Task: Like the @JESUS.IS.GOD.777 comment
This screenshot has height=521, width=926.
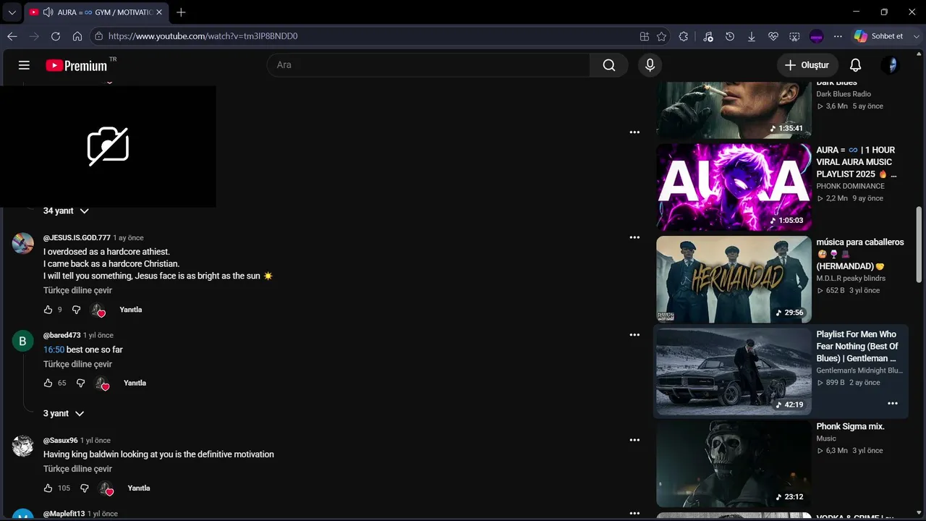Action: coord(48,310)
